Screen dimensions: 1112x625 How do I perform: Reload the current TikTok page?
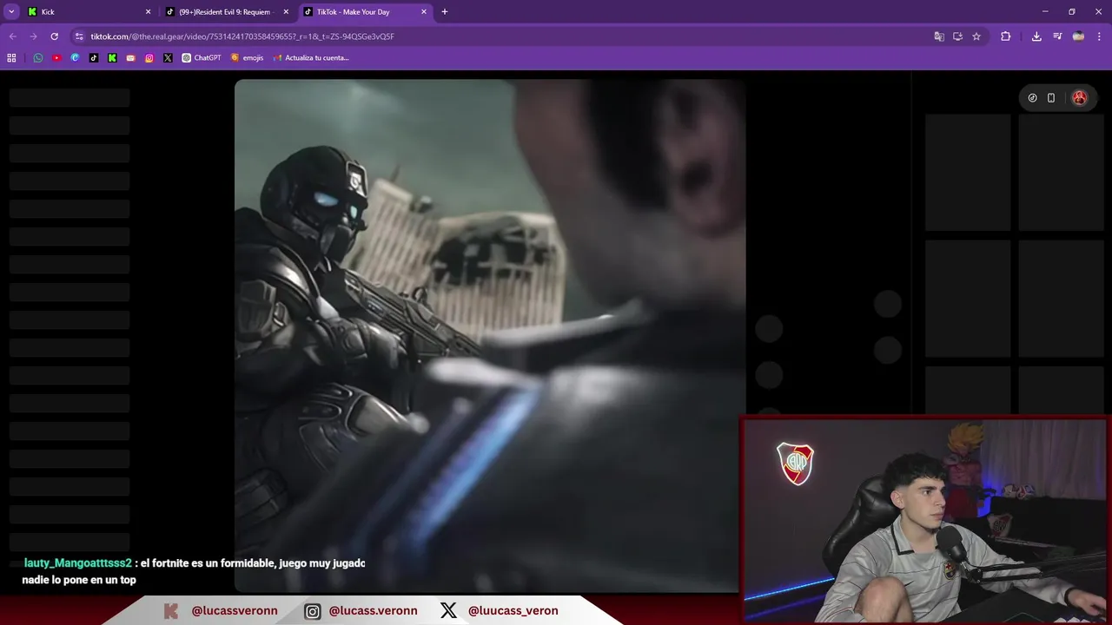click(54, 36)
